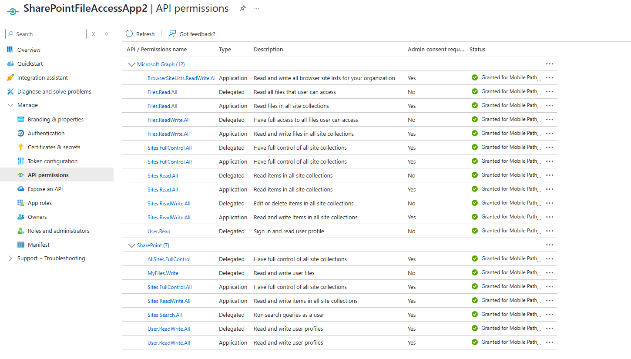
Task: Click the Roles and administrators icon
Action: (20, 231)
